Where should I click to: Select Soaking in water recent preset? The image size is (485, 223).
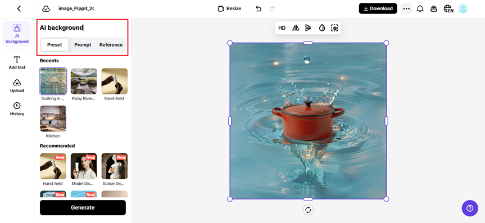[x=53, y=81]
